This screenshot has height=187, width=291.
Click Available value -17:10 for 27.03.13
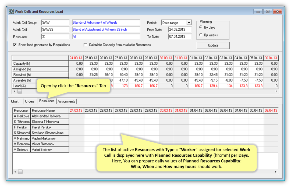pos(121,80)
